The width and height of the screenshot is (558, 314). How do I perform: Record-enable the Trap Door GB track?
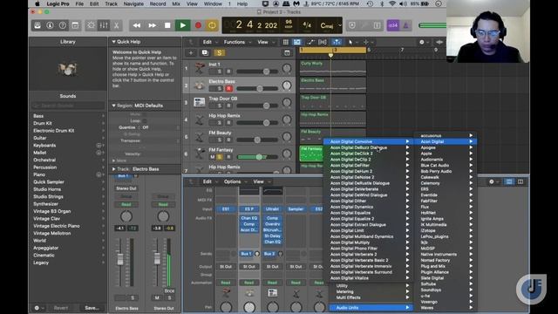(x=228, y=106)
